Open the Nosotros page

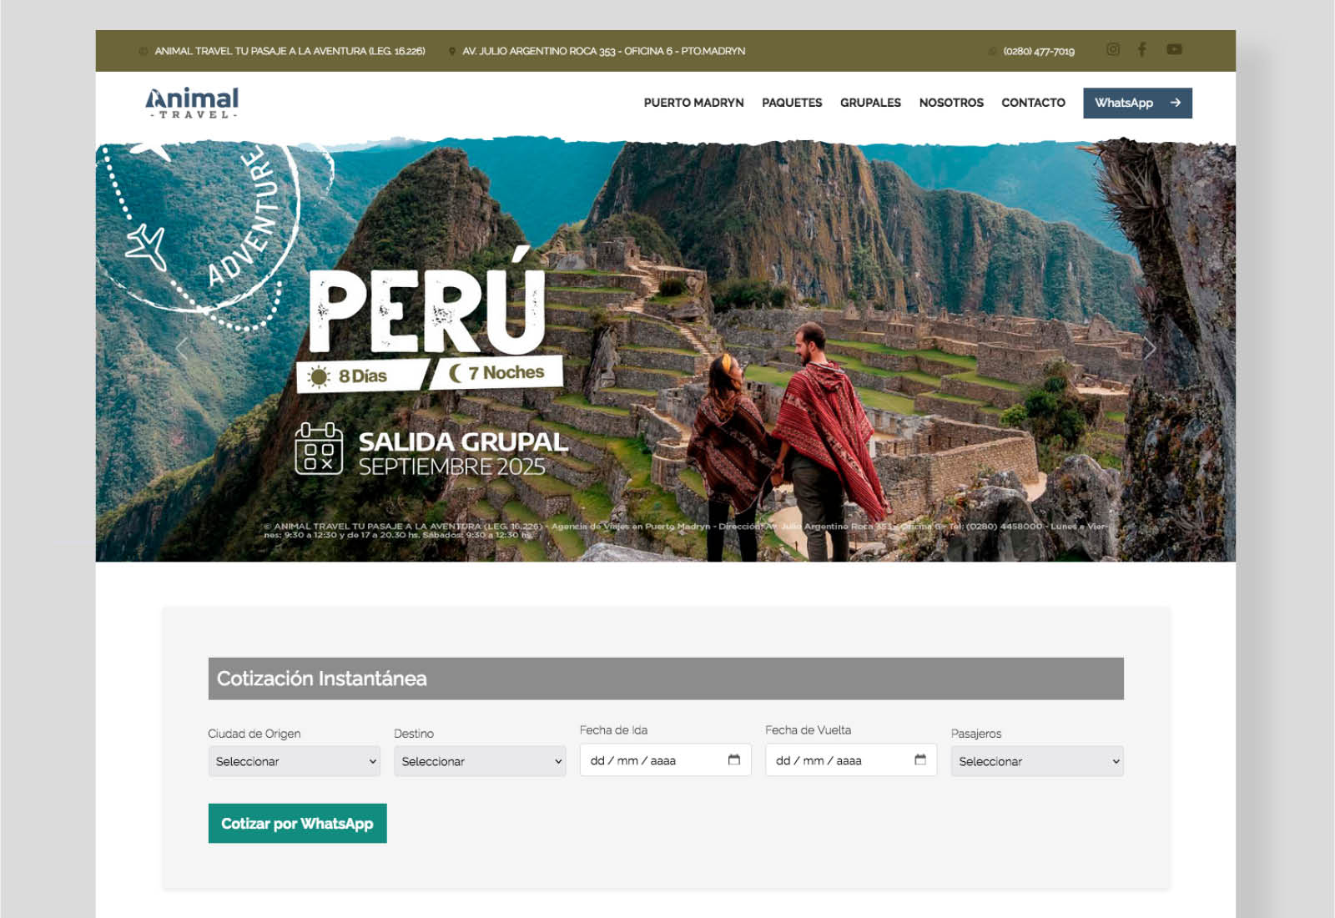coord(951,103)
